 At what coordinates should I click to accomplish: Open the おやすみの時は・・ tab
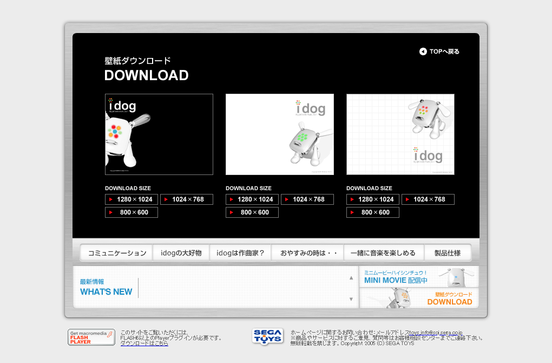coord(307,252)
